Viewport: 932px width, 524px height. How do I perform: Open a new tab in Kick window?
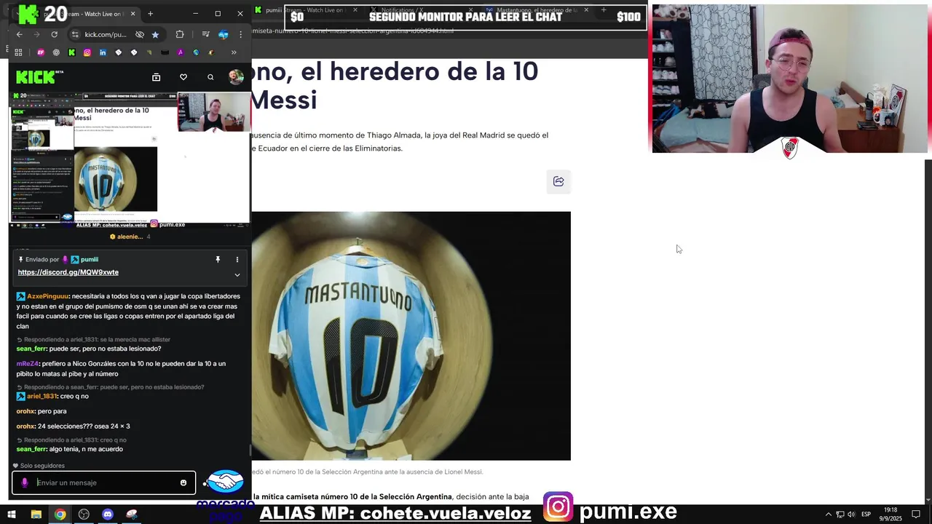point(150,14)
